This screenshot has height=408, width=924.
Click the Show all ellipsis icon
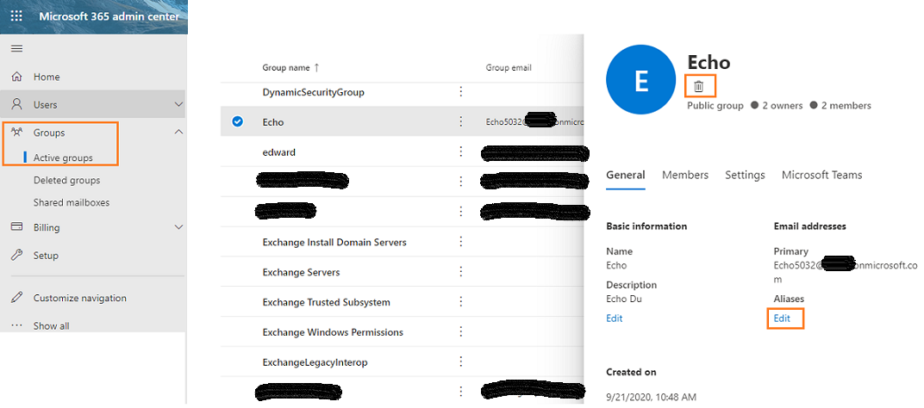(x=17, y=325)
